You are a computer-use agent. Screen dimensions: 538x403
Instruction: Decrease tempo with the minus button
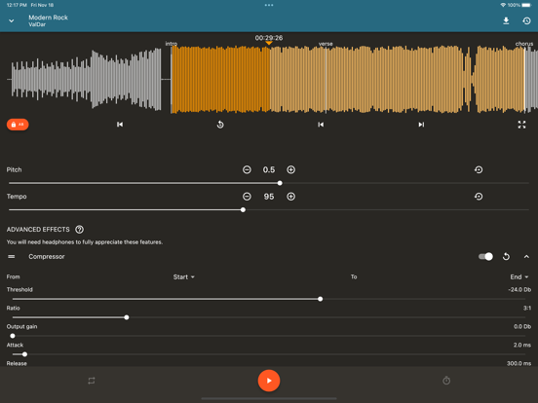[x=247, y=197]
